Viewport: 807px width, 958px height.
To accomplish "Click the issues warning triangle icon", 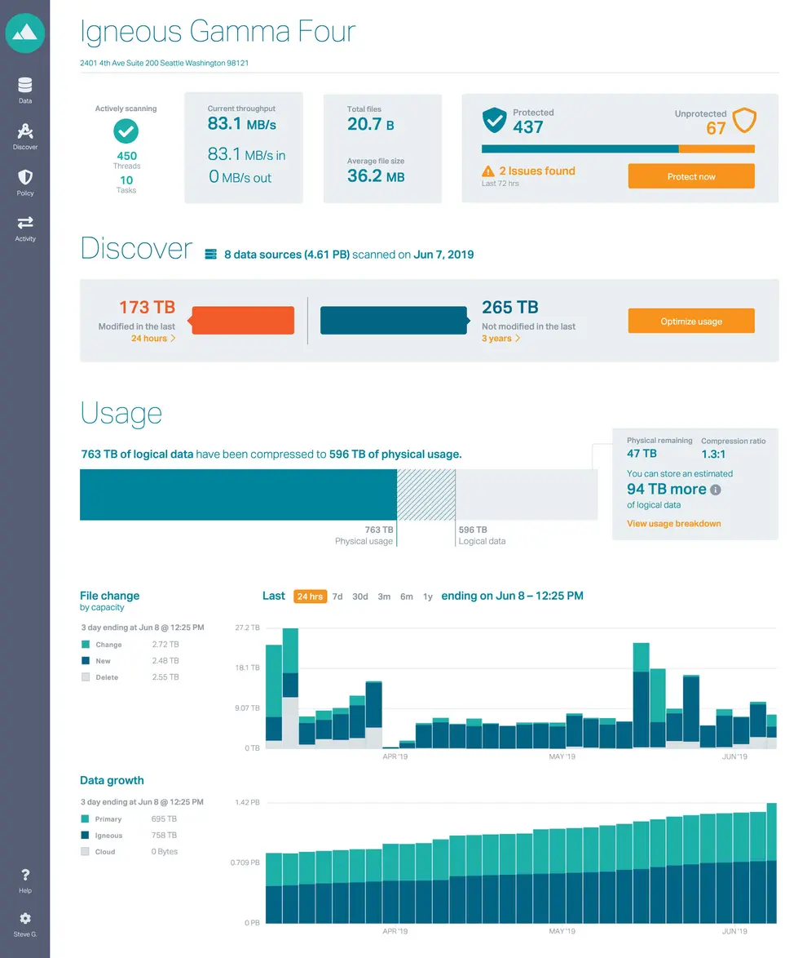I will coord(487,171).
